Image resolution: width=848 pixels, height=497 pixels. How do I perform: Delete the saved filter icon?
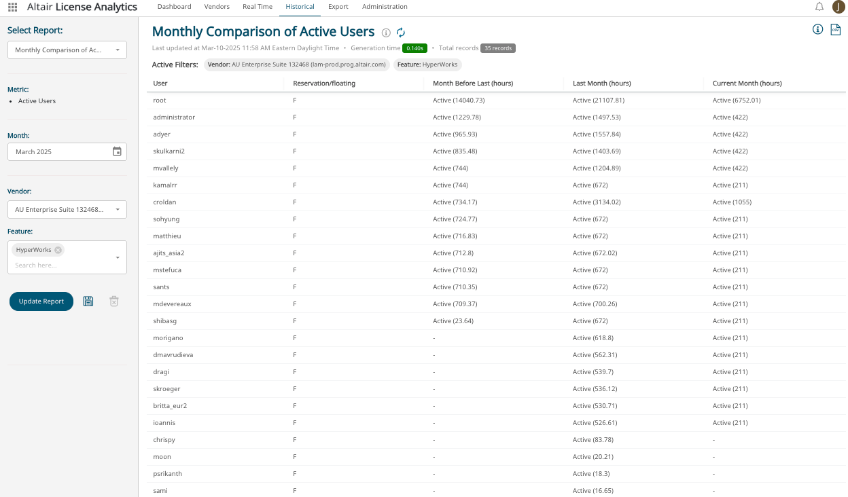114,301
